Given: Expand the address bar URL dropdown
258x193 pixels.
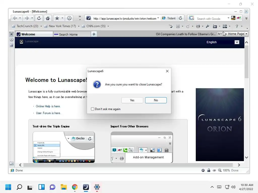Looking at the screenshot, I should click(x=158, y=18).
